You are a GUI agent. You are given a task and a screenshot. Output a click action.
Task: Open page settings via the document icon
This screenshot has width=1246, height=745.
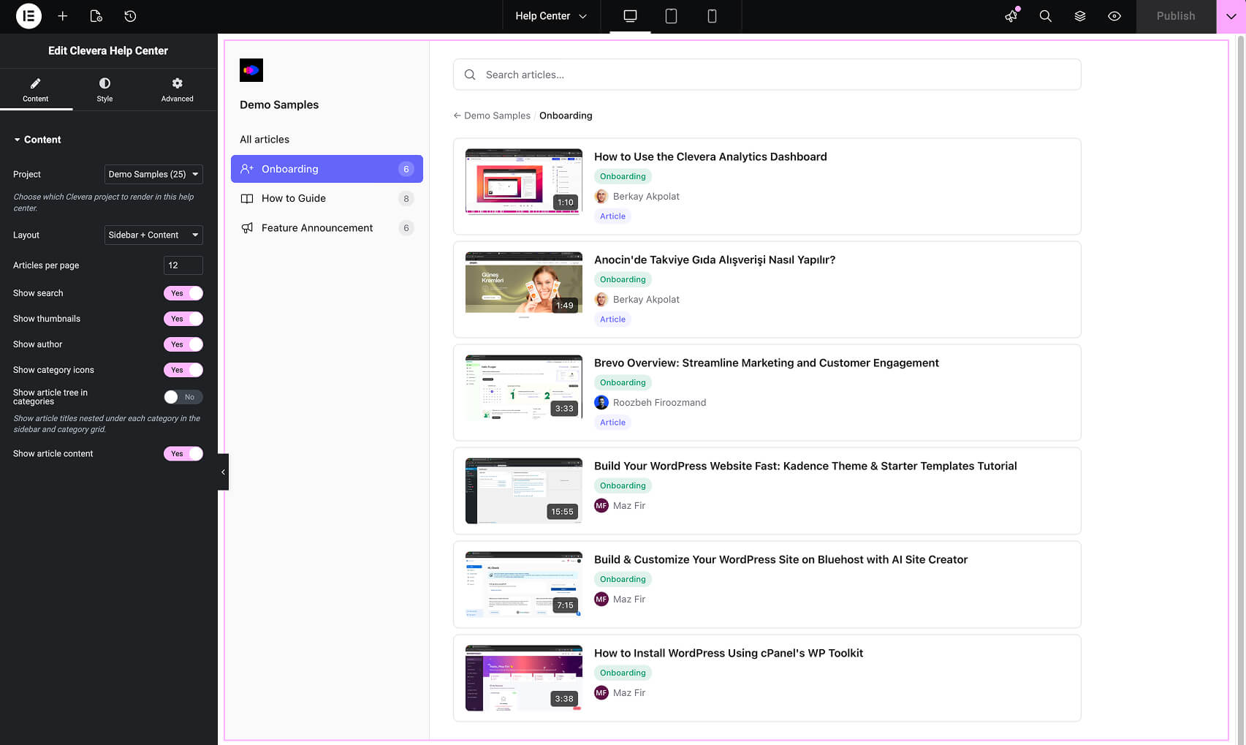pos(96,16)
